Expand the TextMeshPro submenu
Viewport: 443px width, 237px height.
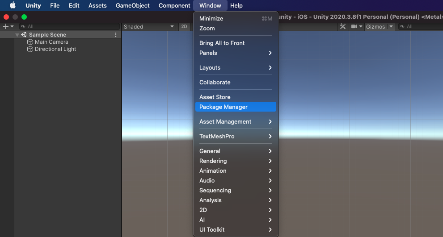click(236, 136)
